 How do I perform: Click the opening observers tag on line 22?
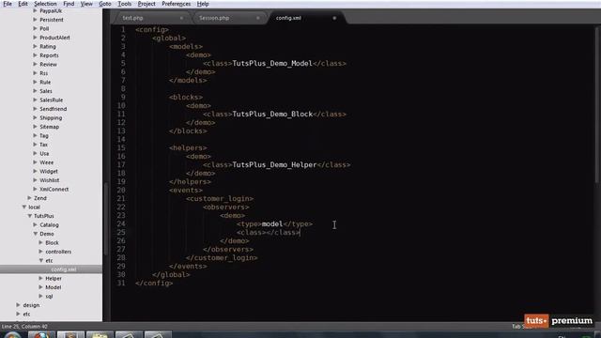(x=226, y=207)
